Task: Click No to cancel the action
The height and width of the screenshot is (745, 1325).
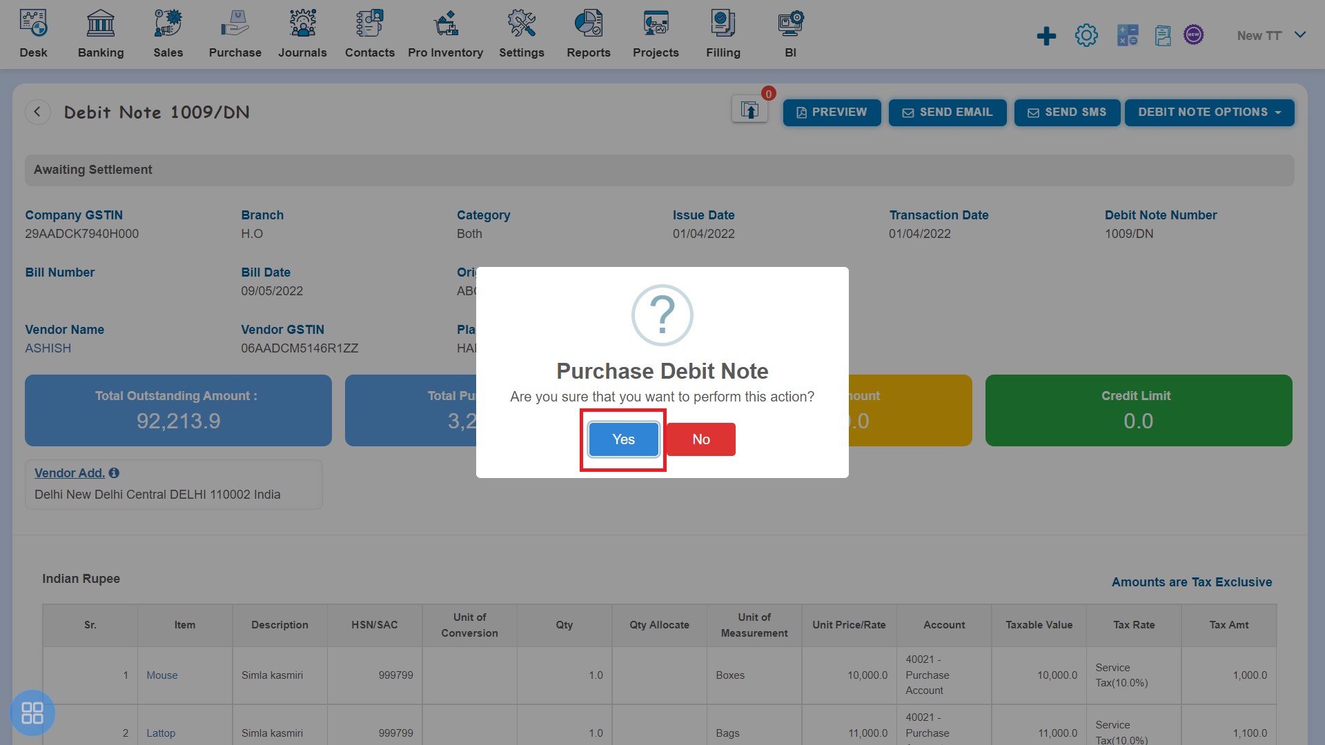Action: pyautogui.click(x=700, y=439)
